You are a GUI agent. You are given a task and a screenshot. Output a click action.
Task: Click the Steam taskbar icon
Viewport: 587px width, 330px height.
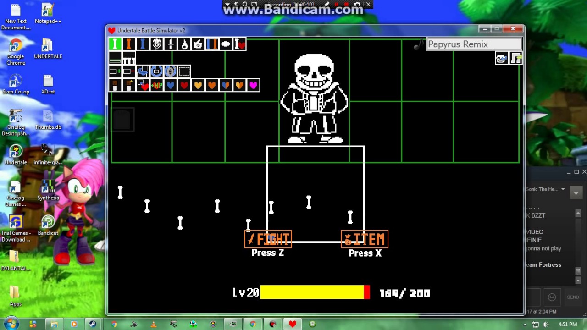point(93,324)
